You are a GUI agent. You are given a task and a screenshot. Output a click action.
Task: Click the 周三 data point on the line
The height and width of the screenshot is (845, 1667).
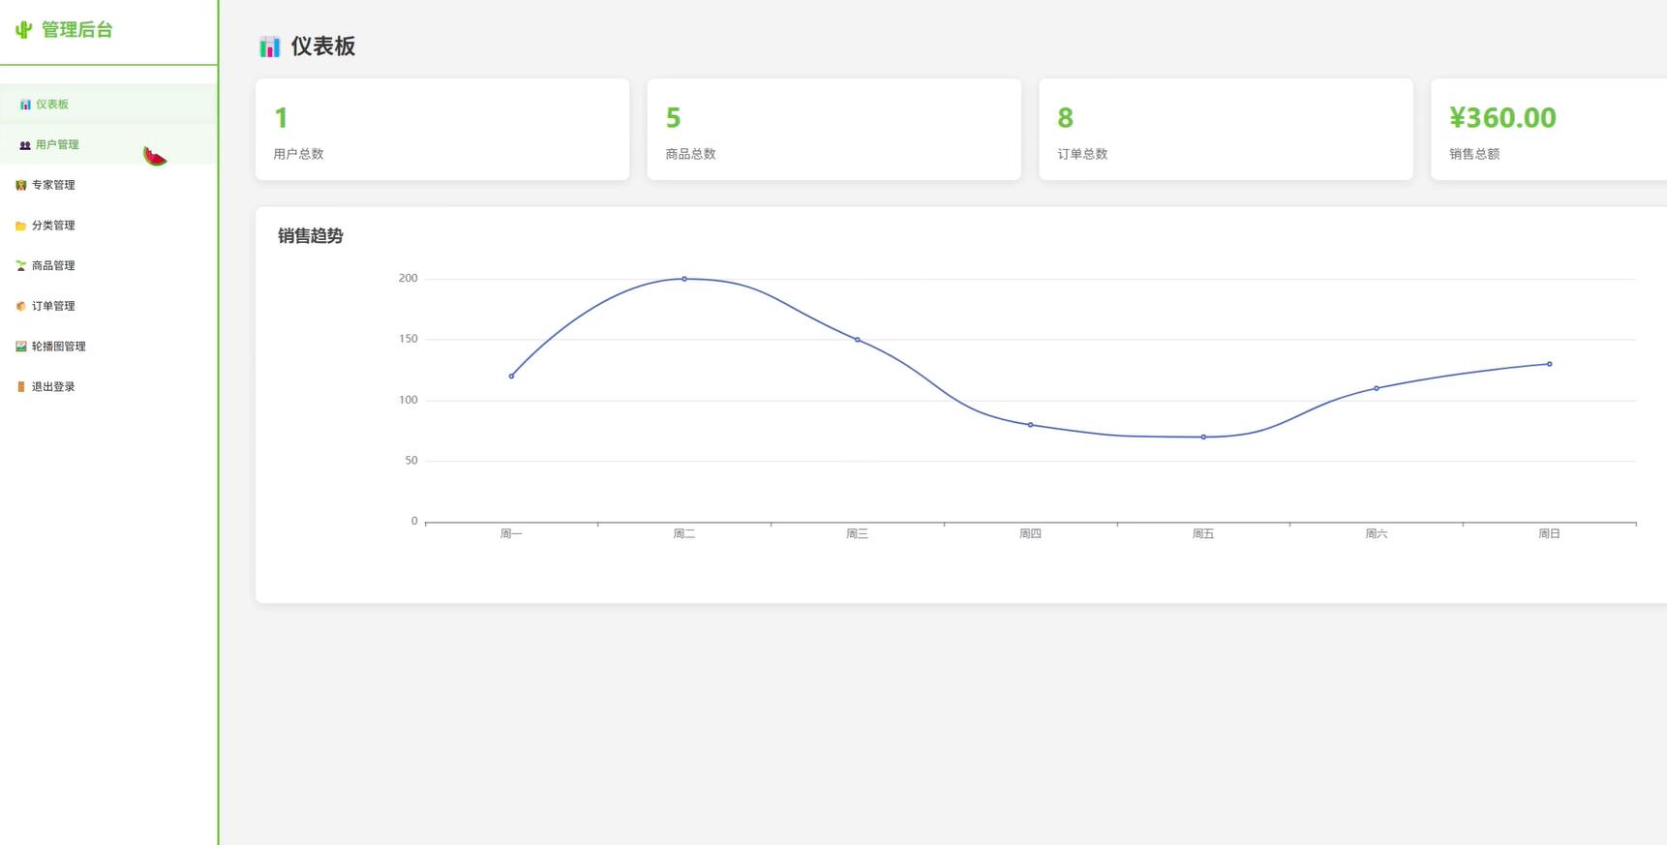(857, 340)
